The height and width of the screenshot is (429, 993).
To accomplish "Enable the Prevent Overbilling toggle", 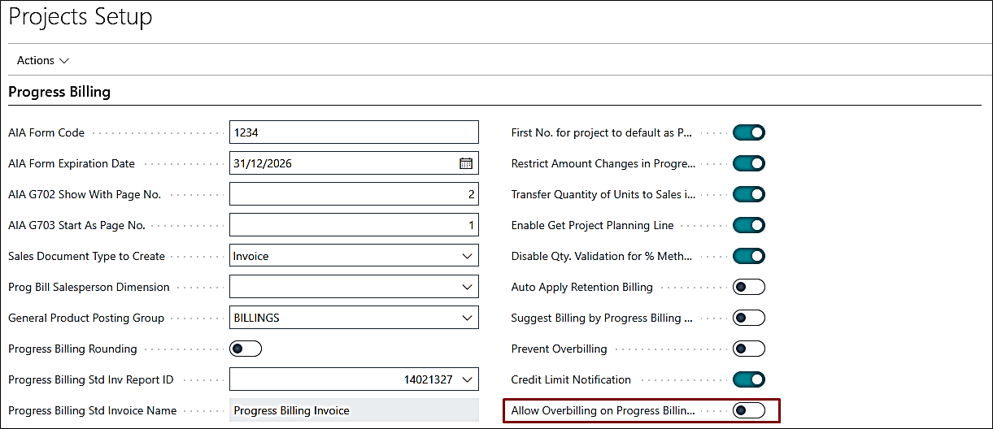I will click(748, 349).
